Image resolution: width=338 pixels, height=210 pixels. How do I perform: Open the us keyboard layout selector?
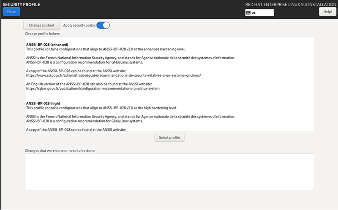point(259,13)
